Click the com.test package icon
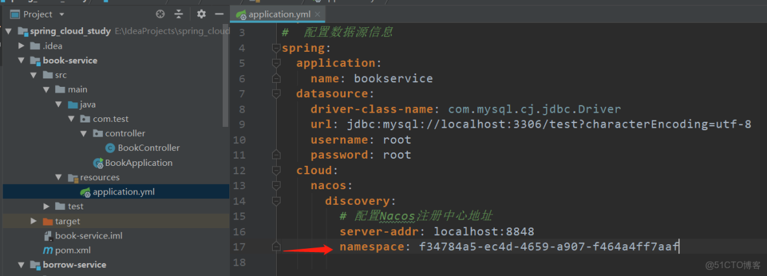This screenshot has height=276, width=767. tap(85, 119)
